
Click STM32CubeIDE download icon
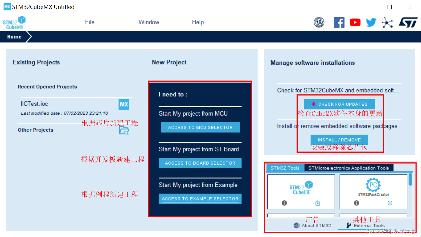[x=318, y=203]
